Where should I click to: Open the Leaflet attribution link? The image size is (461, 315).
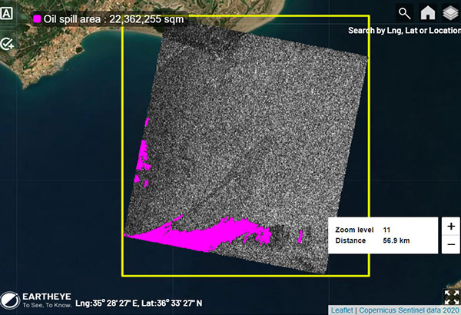(342, 310)
